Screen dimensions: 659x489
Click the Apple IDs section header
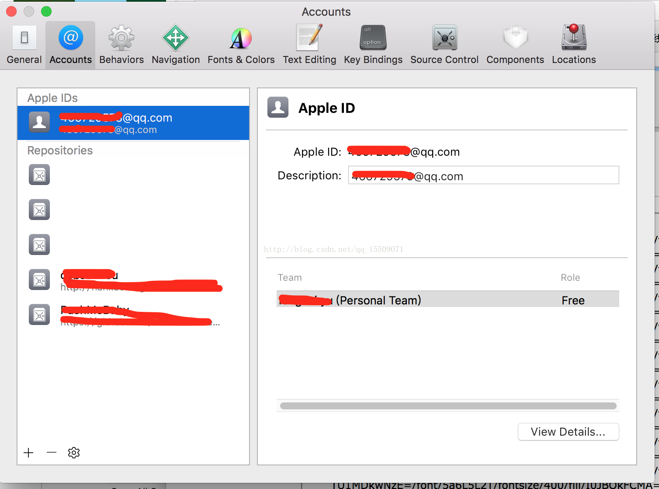click(52, 98)
